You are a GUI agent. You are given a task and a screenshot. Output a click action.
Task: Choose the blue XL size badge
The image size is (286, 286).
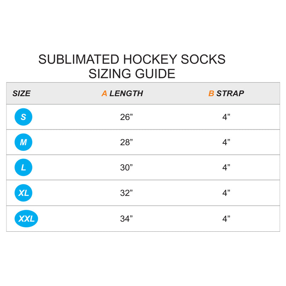pos(24,193)
